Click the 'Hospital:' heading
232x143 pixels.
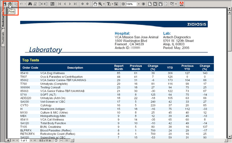click(122, 33)
